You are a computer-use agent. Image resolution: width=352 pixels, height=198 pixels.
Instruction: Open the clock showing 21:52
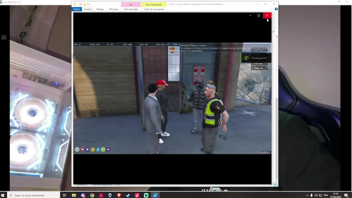coord(336,195)
